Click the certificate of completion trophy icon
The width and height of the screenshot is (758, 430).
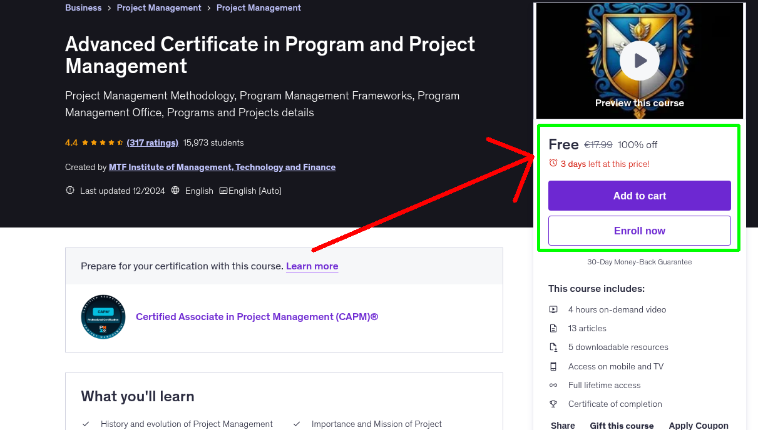[553, 404]
